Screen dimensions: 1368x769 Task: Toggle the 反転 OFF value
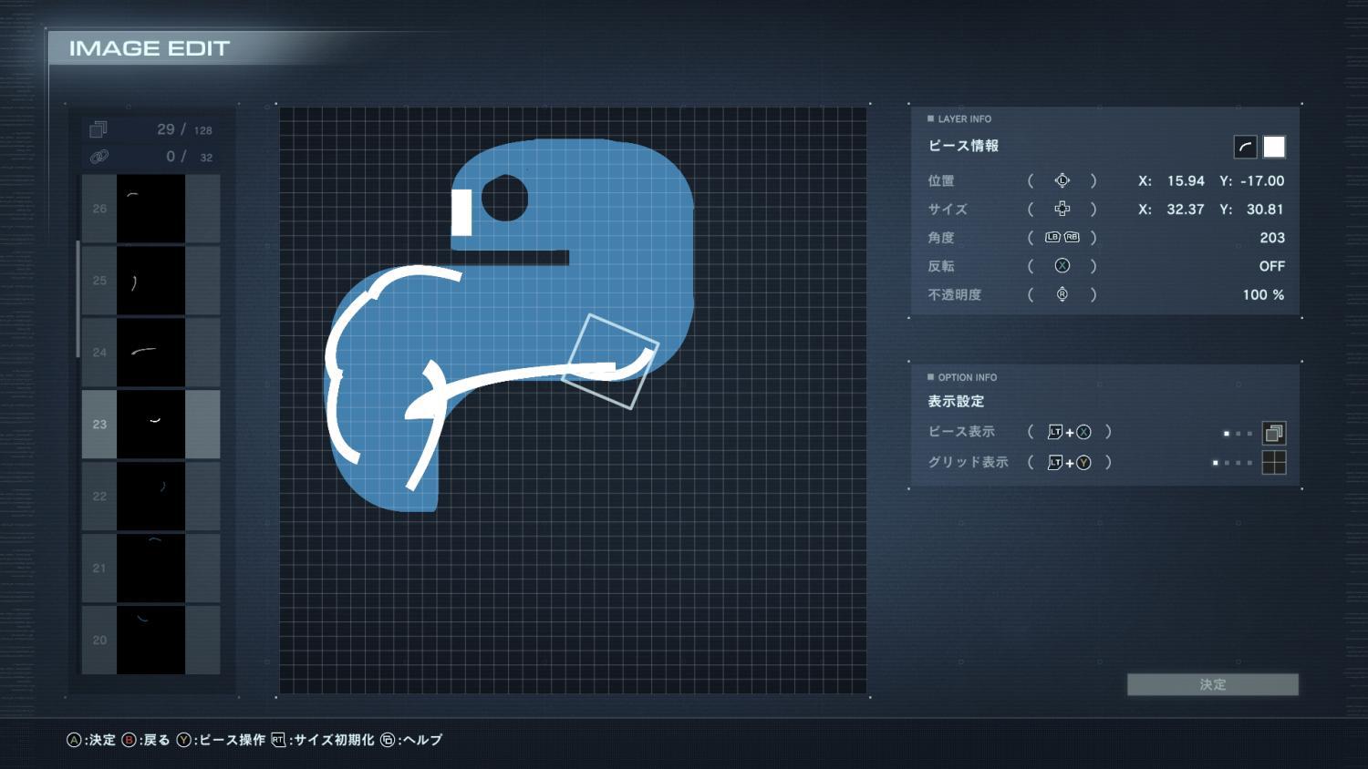coord(1271,266)
